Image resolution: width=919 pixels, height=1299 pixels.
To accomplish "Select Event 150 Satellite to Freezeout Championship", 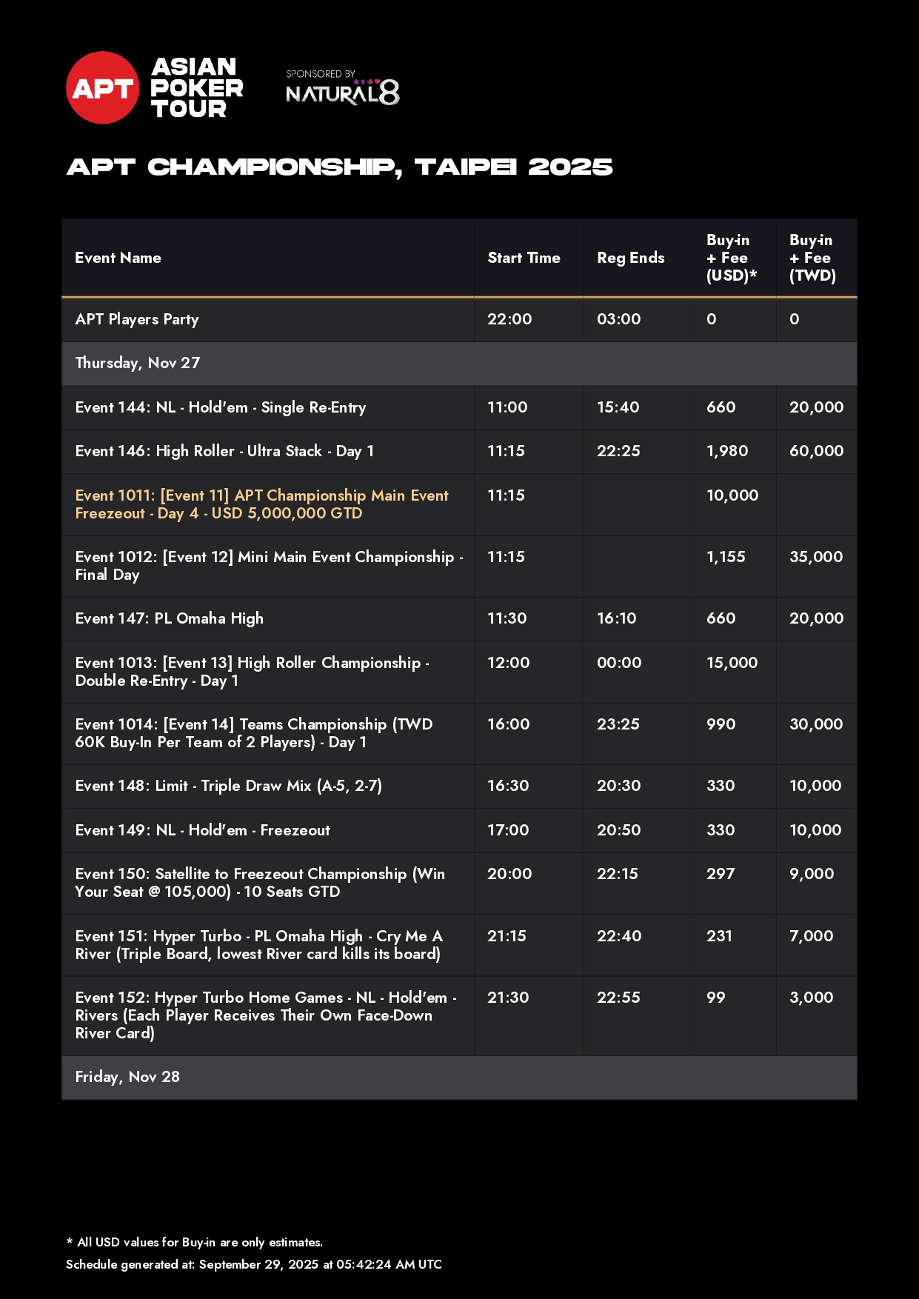I will 259,883.
